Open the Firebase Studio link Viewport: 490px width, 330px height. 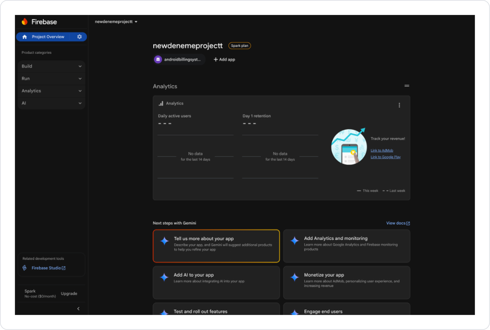click(x=49, y=268)
